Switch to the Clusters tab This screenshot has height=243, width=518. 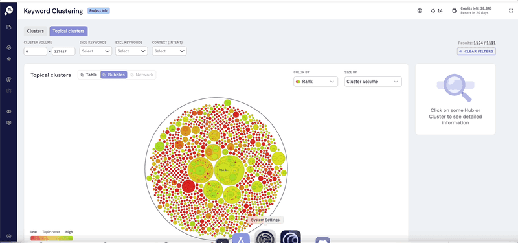[x=36, y=31]
